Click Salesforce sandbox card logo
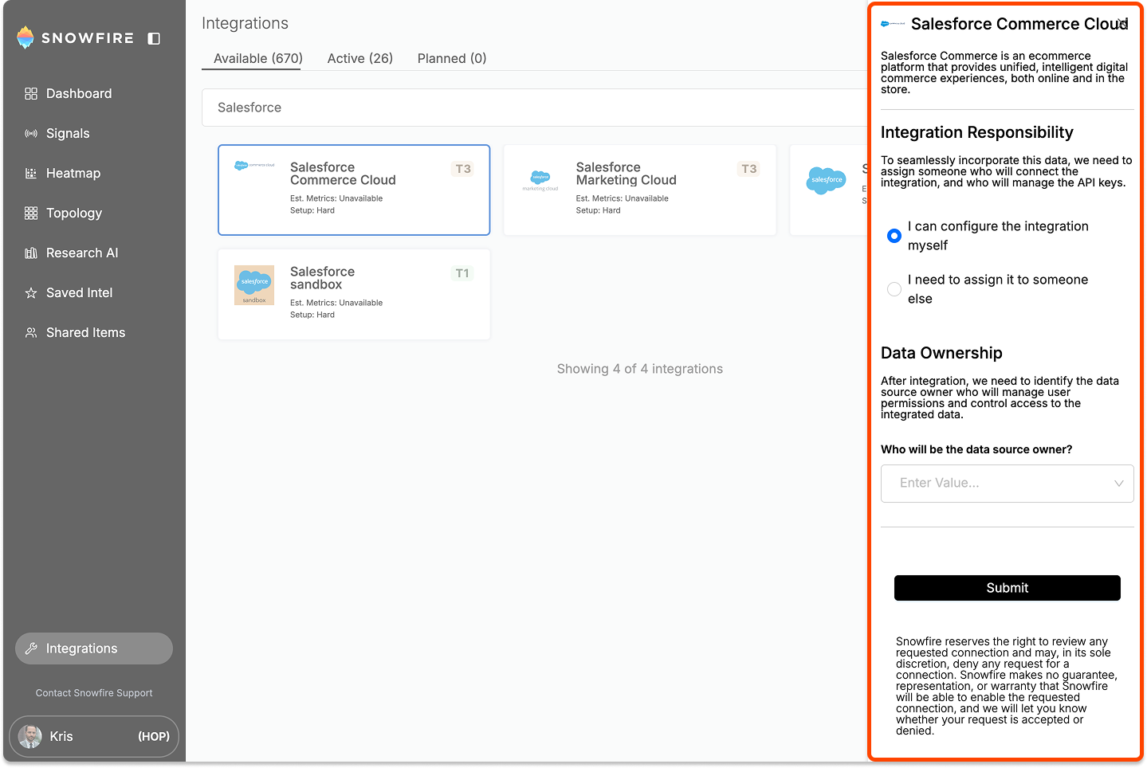The width and height of the screenshot is (1147, 768). point(254,285)
